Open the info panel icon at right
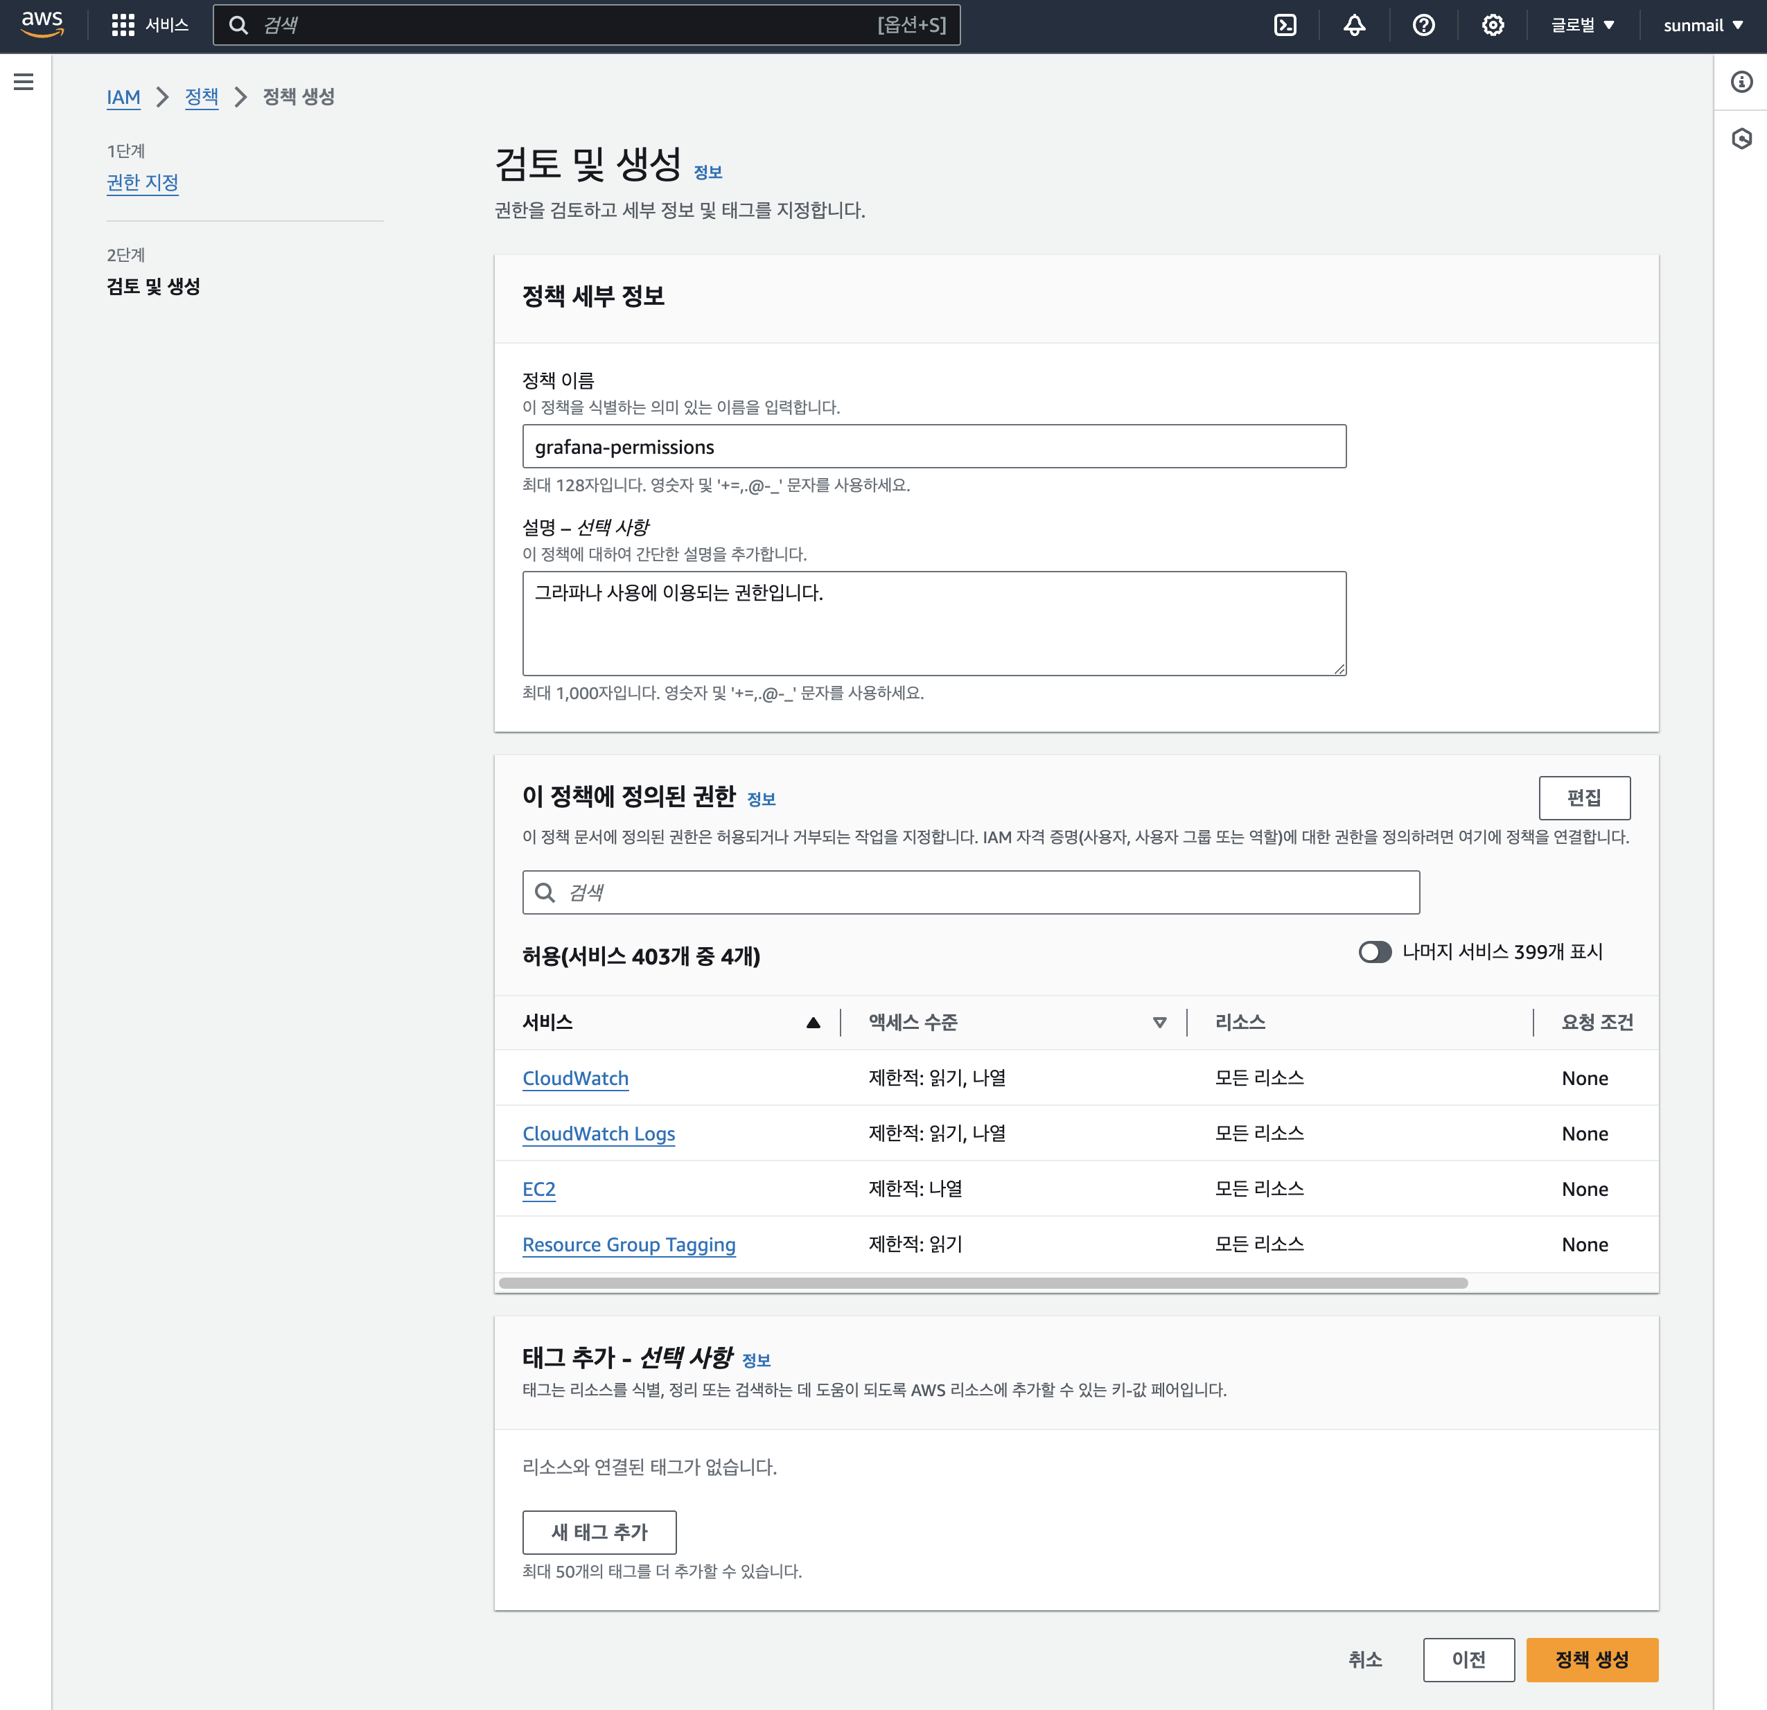Viewport: 1767px width, 1710px height. [x=1741, y=82]
